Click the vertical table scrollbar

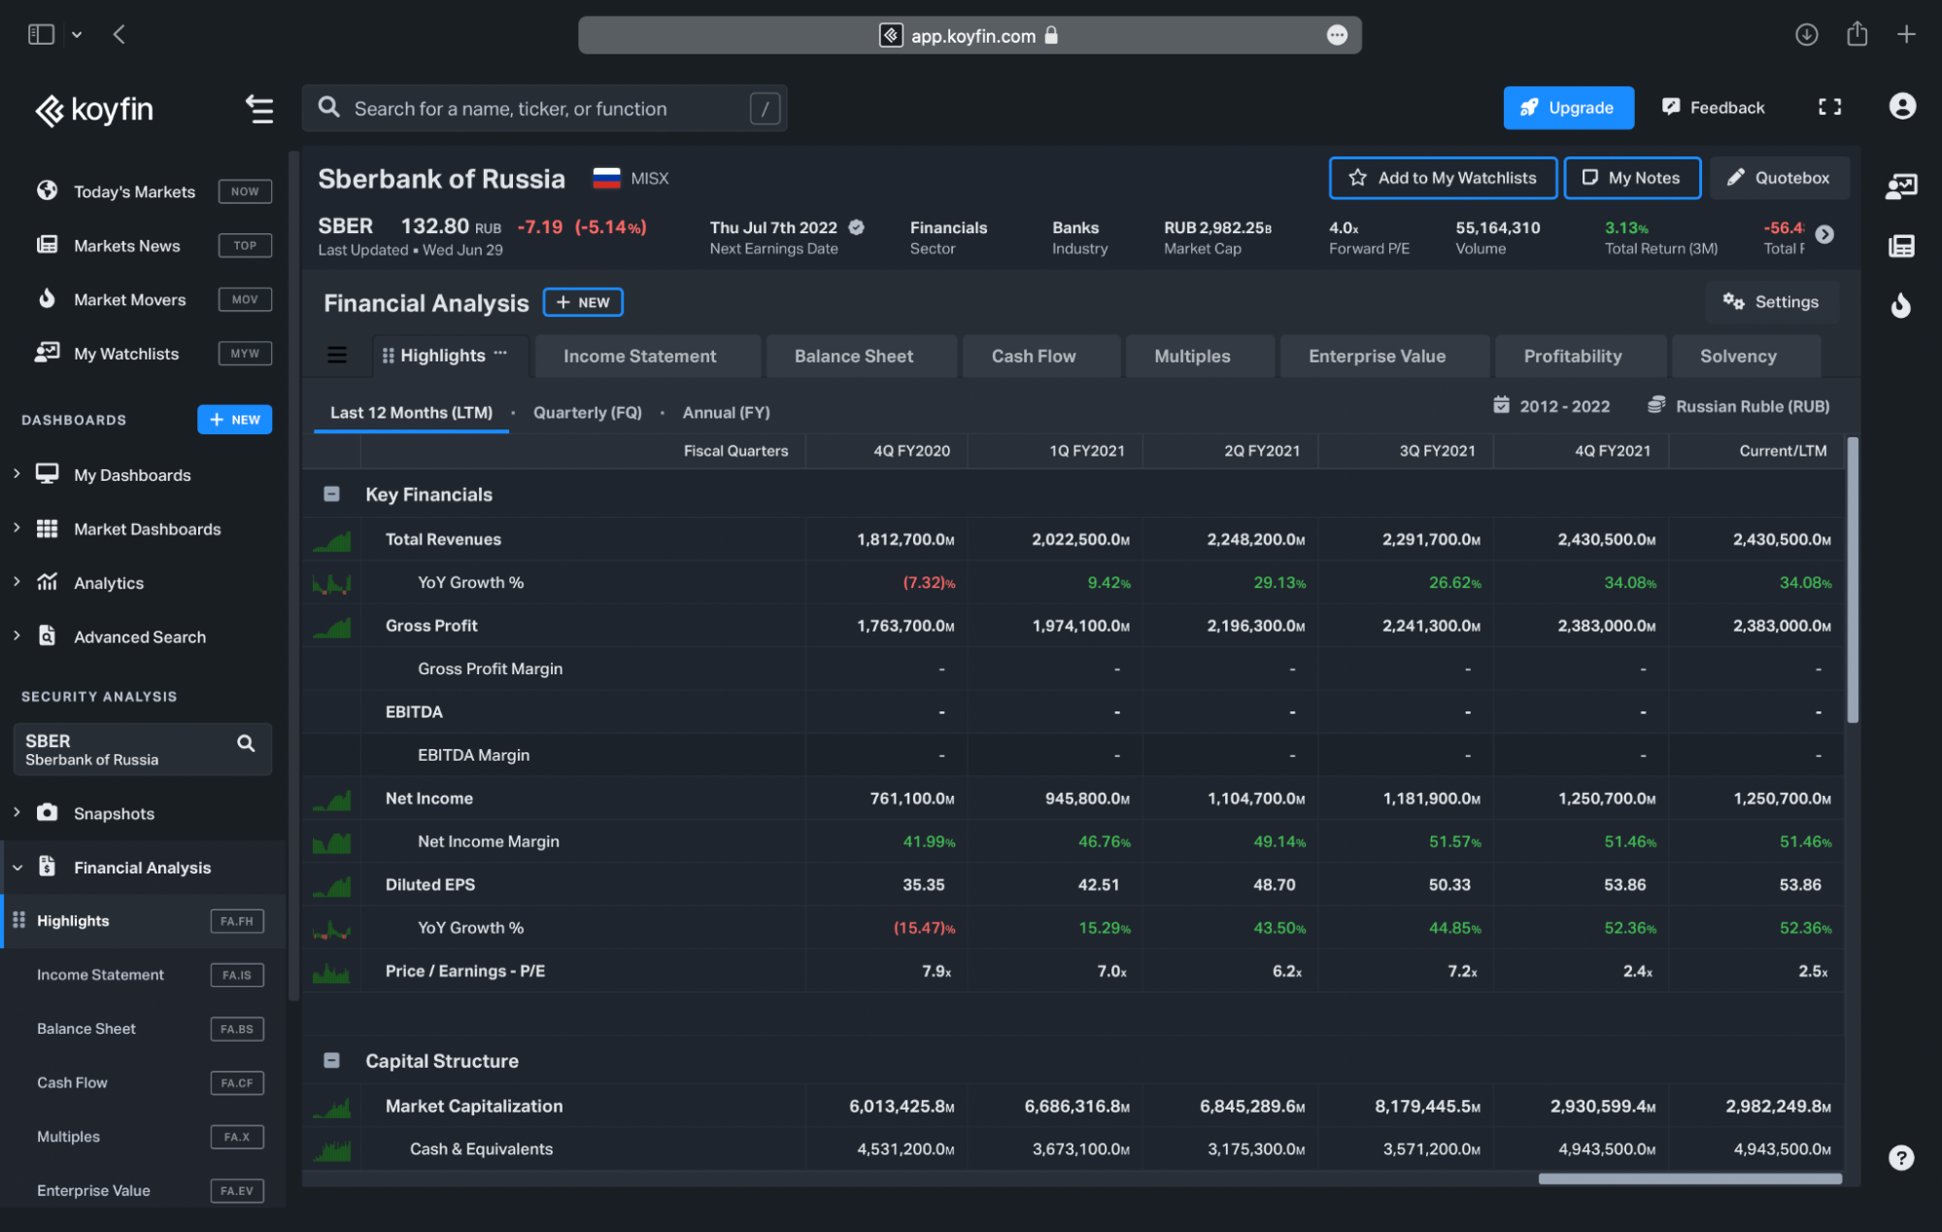(x=1852, y=580)
